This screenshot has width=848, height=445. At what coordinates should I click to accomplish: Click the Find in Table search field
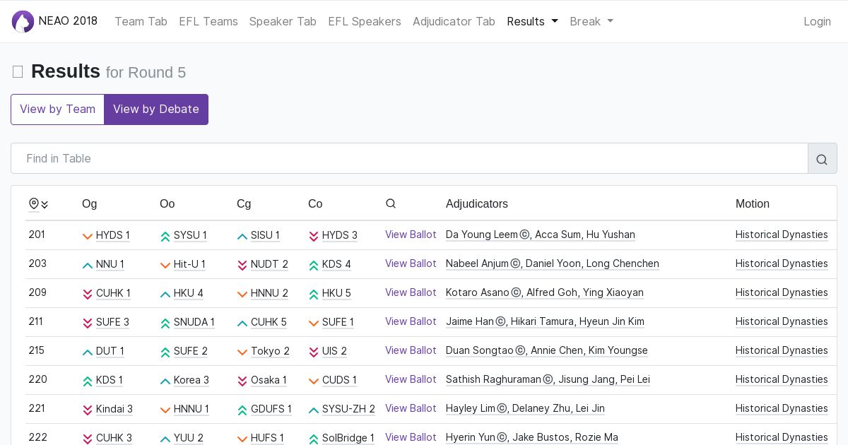tap(409, 159)
